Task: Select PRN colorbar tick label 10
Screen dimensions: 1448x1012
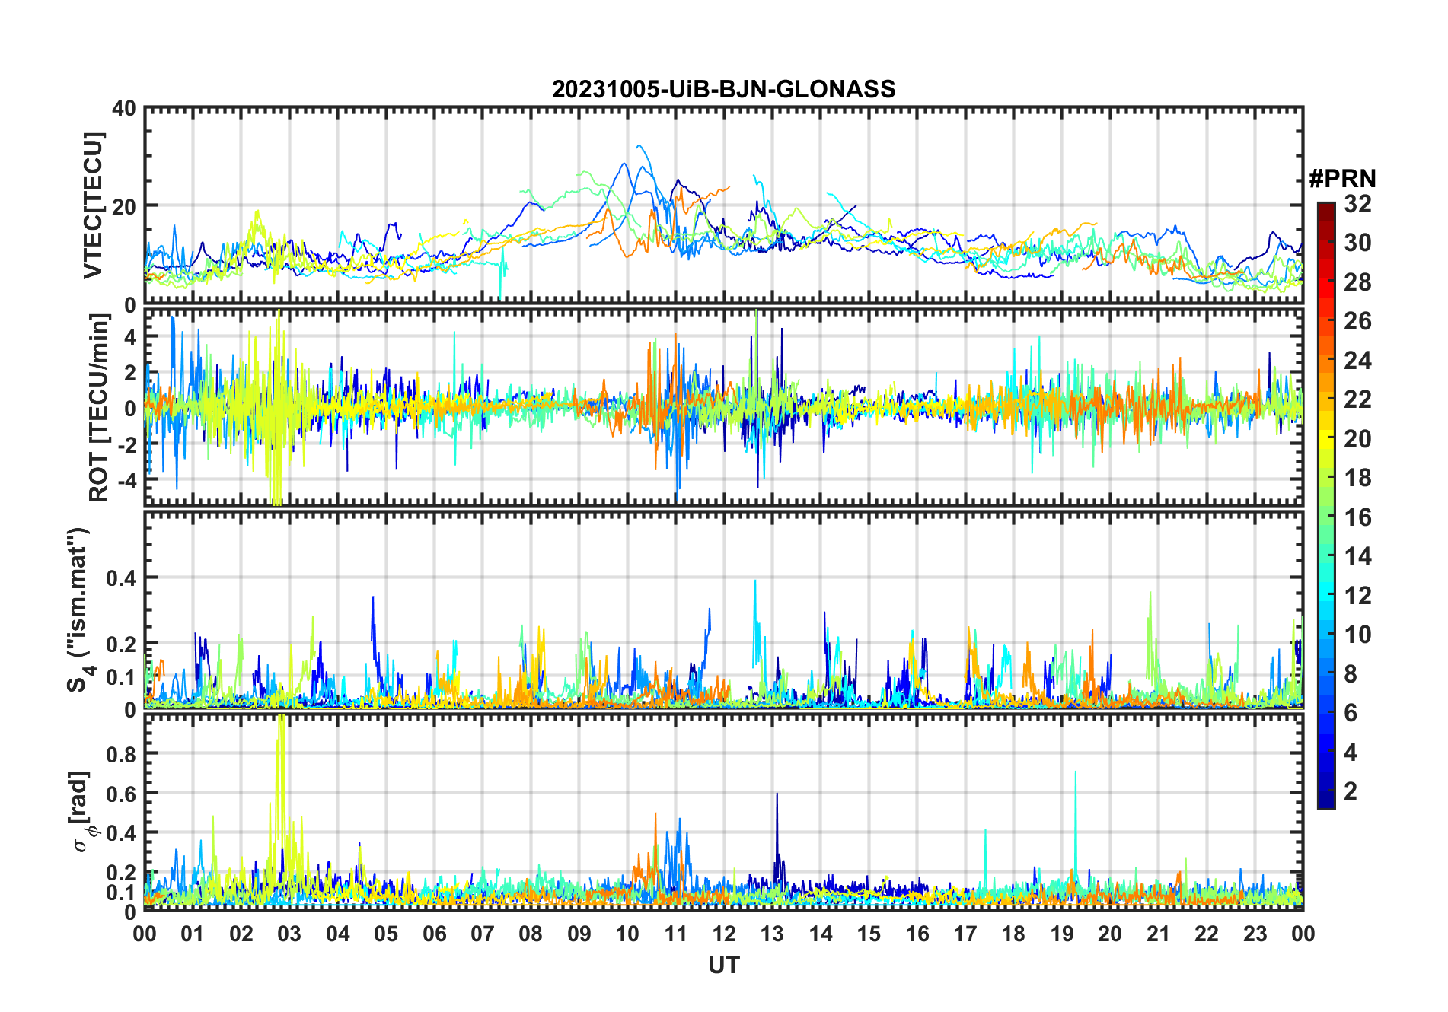Action: (1357, 635)
